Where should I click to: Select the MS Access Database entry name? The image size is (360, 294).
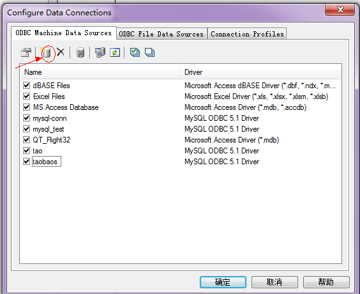66,107
